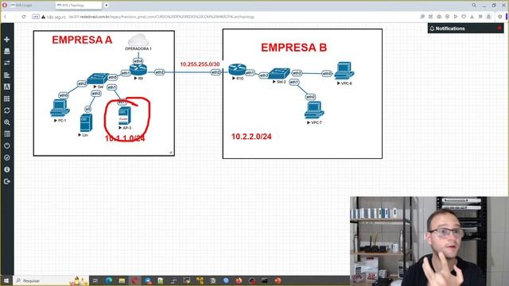Open the information icon in sidebar
This screenshot has height=286, width=509.
coord(7,169)
